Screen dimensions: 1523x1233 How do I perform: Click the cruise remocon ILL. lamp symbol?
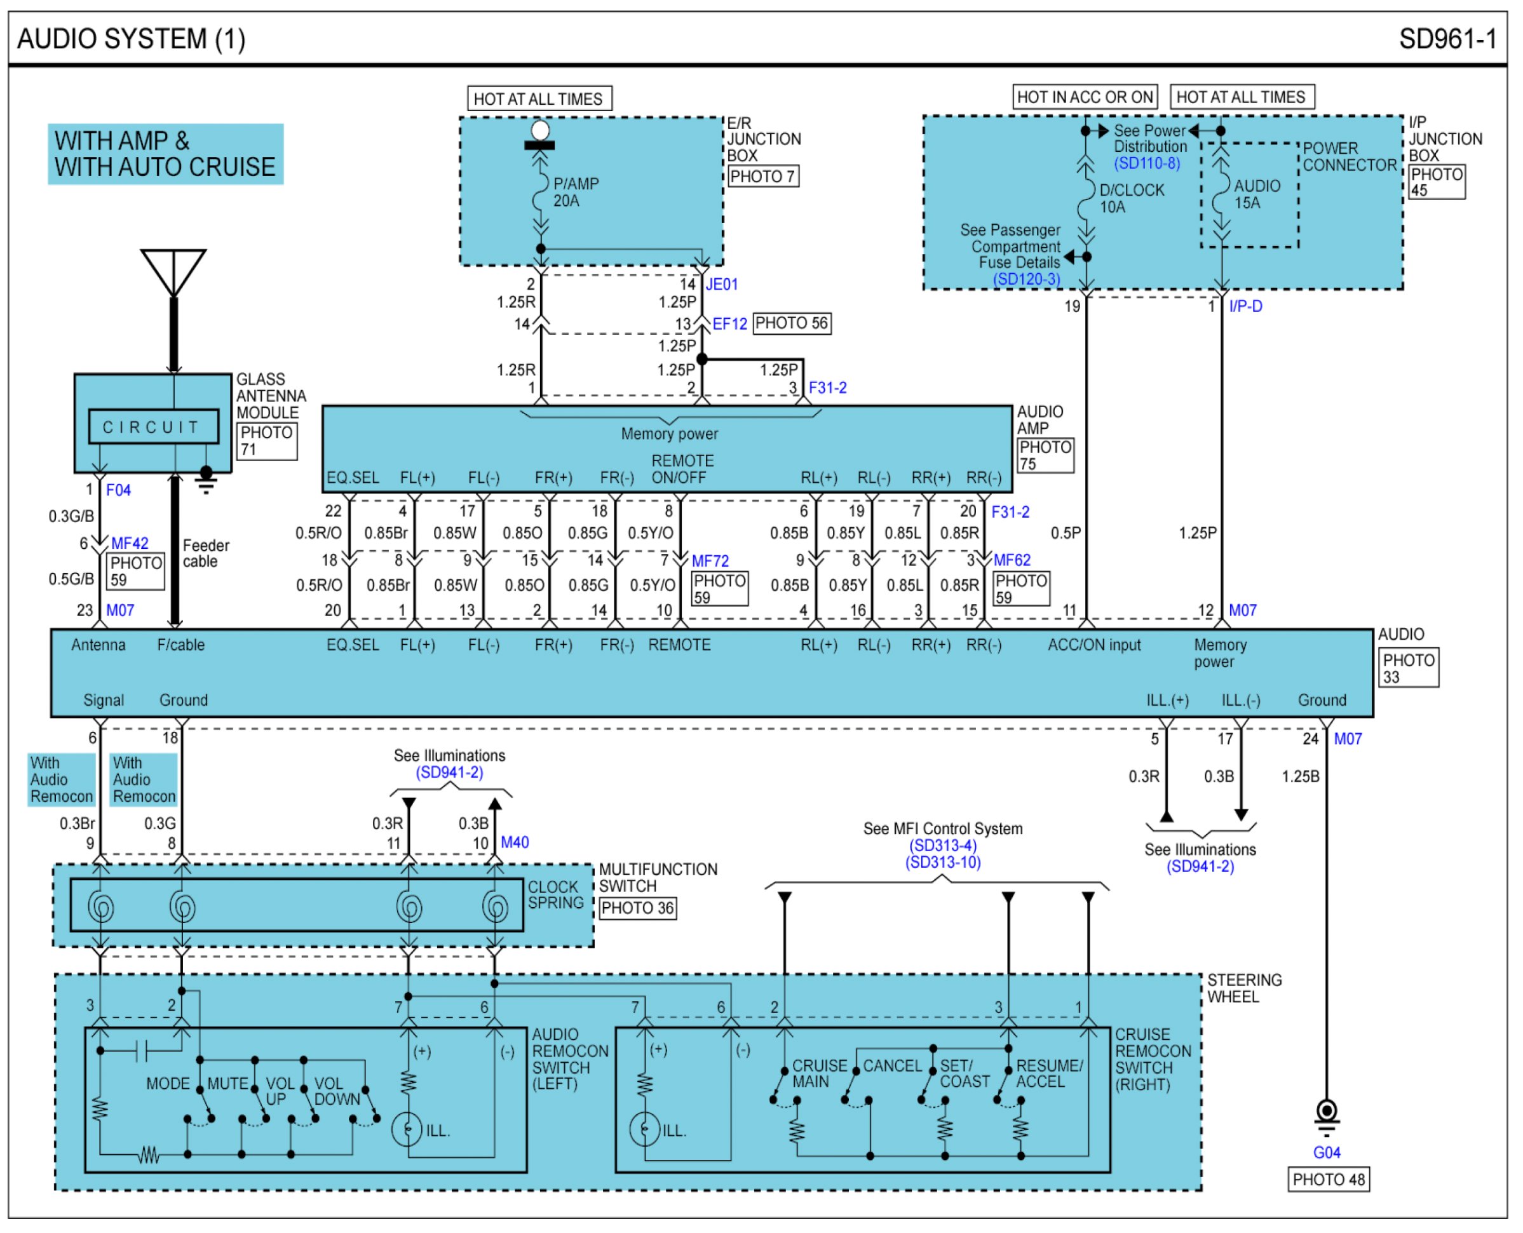tap(645, 1129)
